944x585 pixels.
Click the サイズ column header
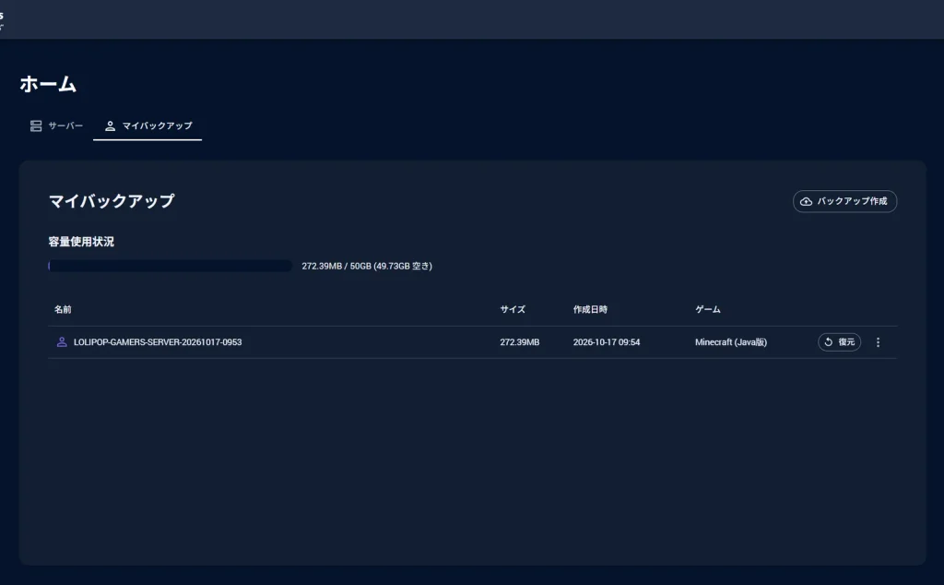click(x=513, y=310)
